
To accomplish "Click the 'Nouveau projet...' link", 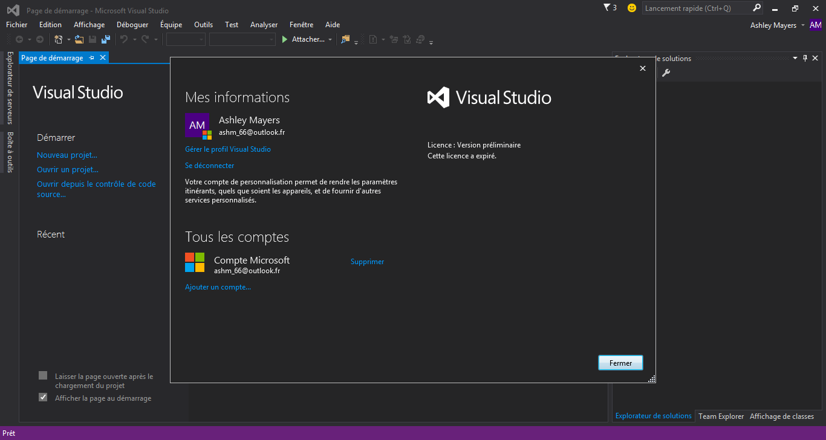I will coord(67,155).
